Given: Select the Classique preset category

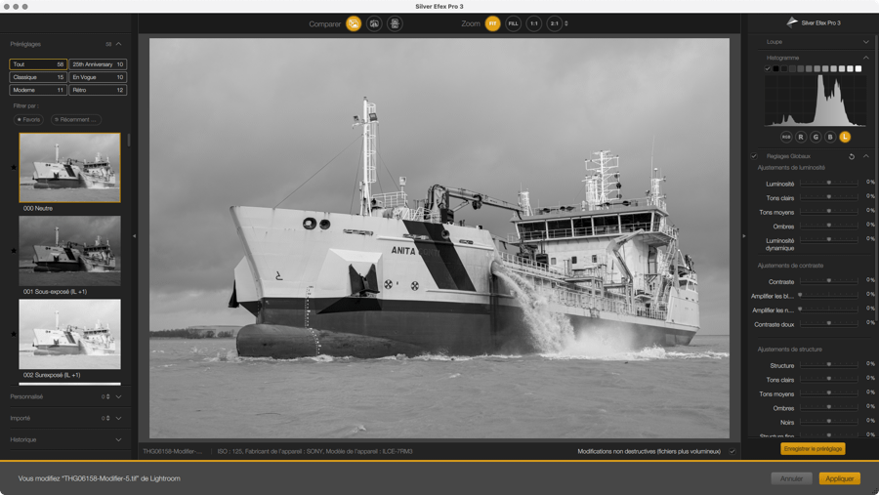Looking at the screenshot, I should 38,77.
